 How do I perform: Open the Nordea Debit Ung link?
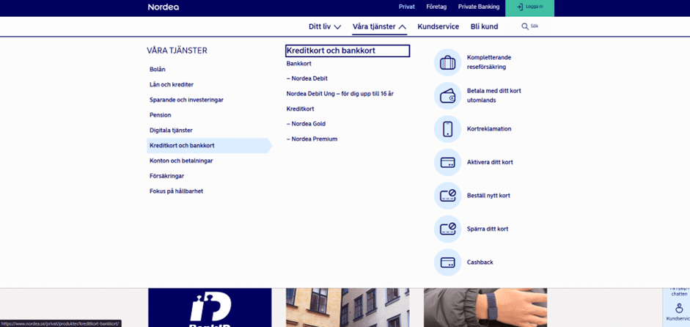(340, 94)
